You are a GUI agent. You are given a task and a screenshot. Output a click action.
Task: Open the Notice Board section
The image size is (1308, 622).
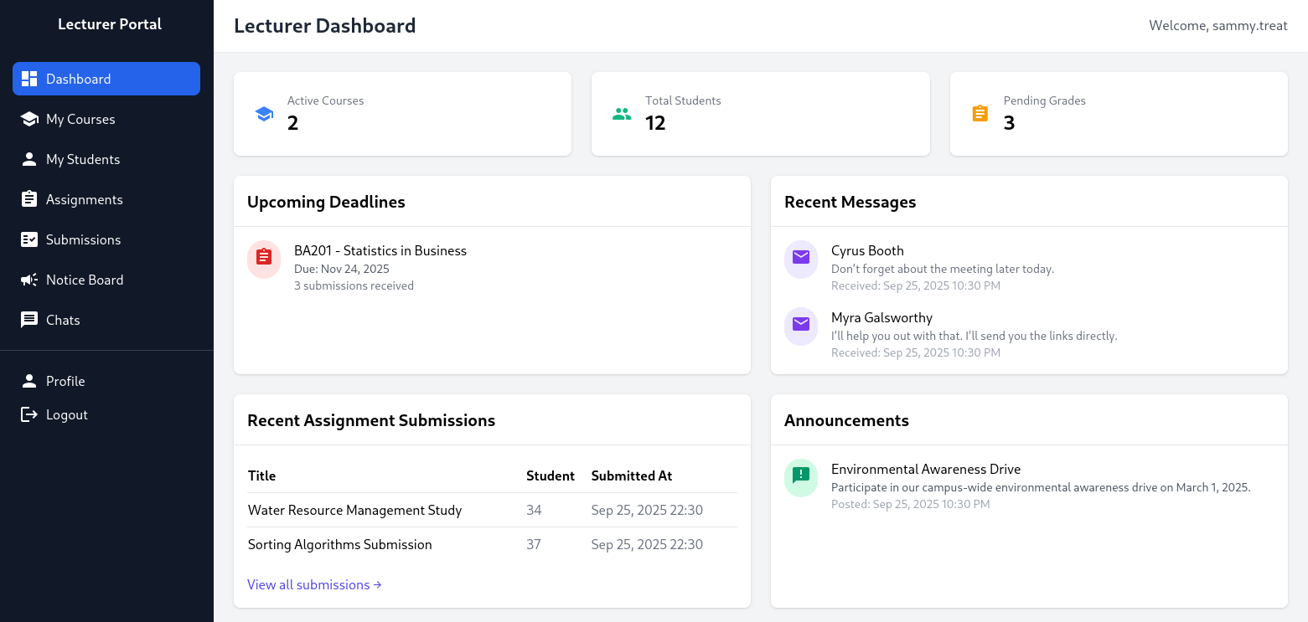pos(85,280)
